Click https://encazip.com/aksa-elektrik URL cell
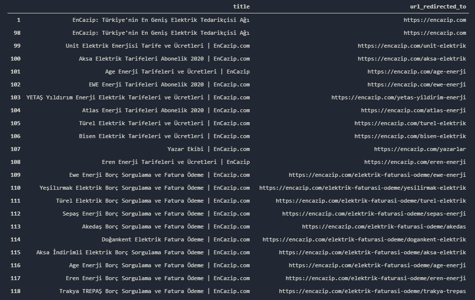This screenshot has width=475, height=300. (x=412, y=59)
